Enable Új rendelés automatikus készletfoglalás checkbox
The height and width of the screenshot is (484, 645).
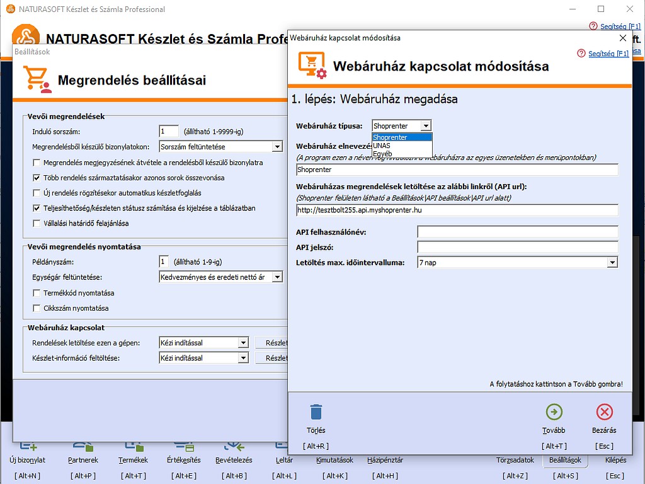click(37, 193)
